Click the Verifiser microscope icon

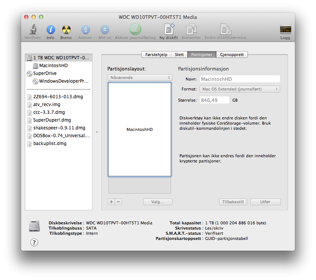[33, 30]
